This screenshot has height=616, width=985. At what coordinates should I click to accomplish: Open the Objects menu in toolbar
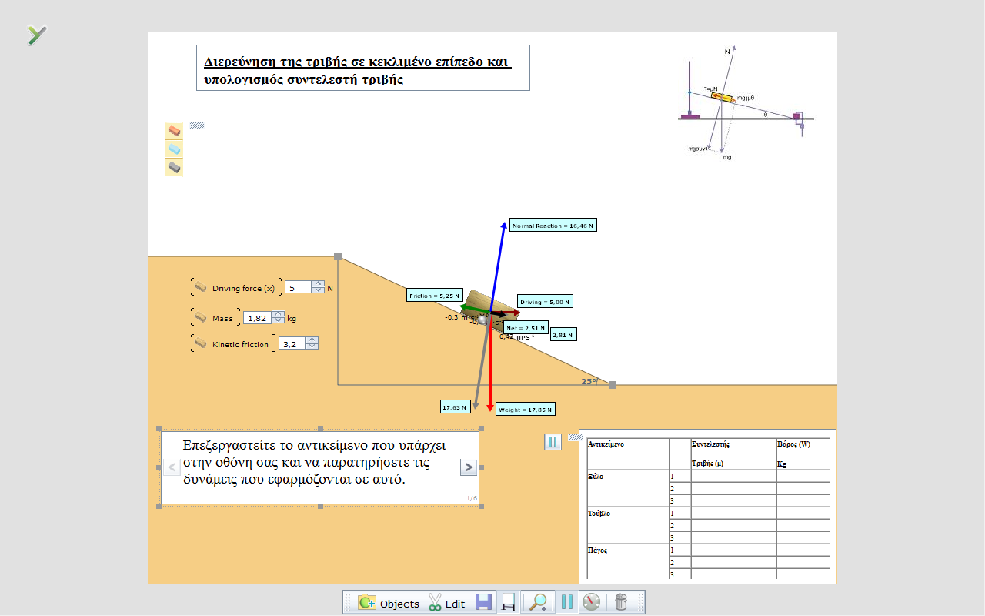(x=389, y=603)
